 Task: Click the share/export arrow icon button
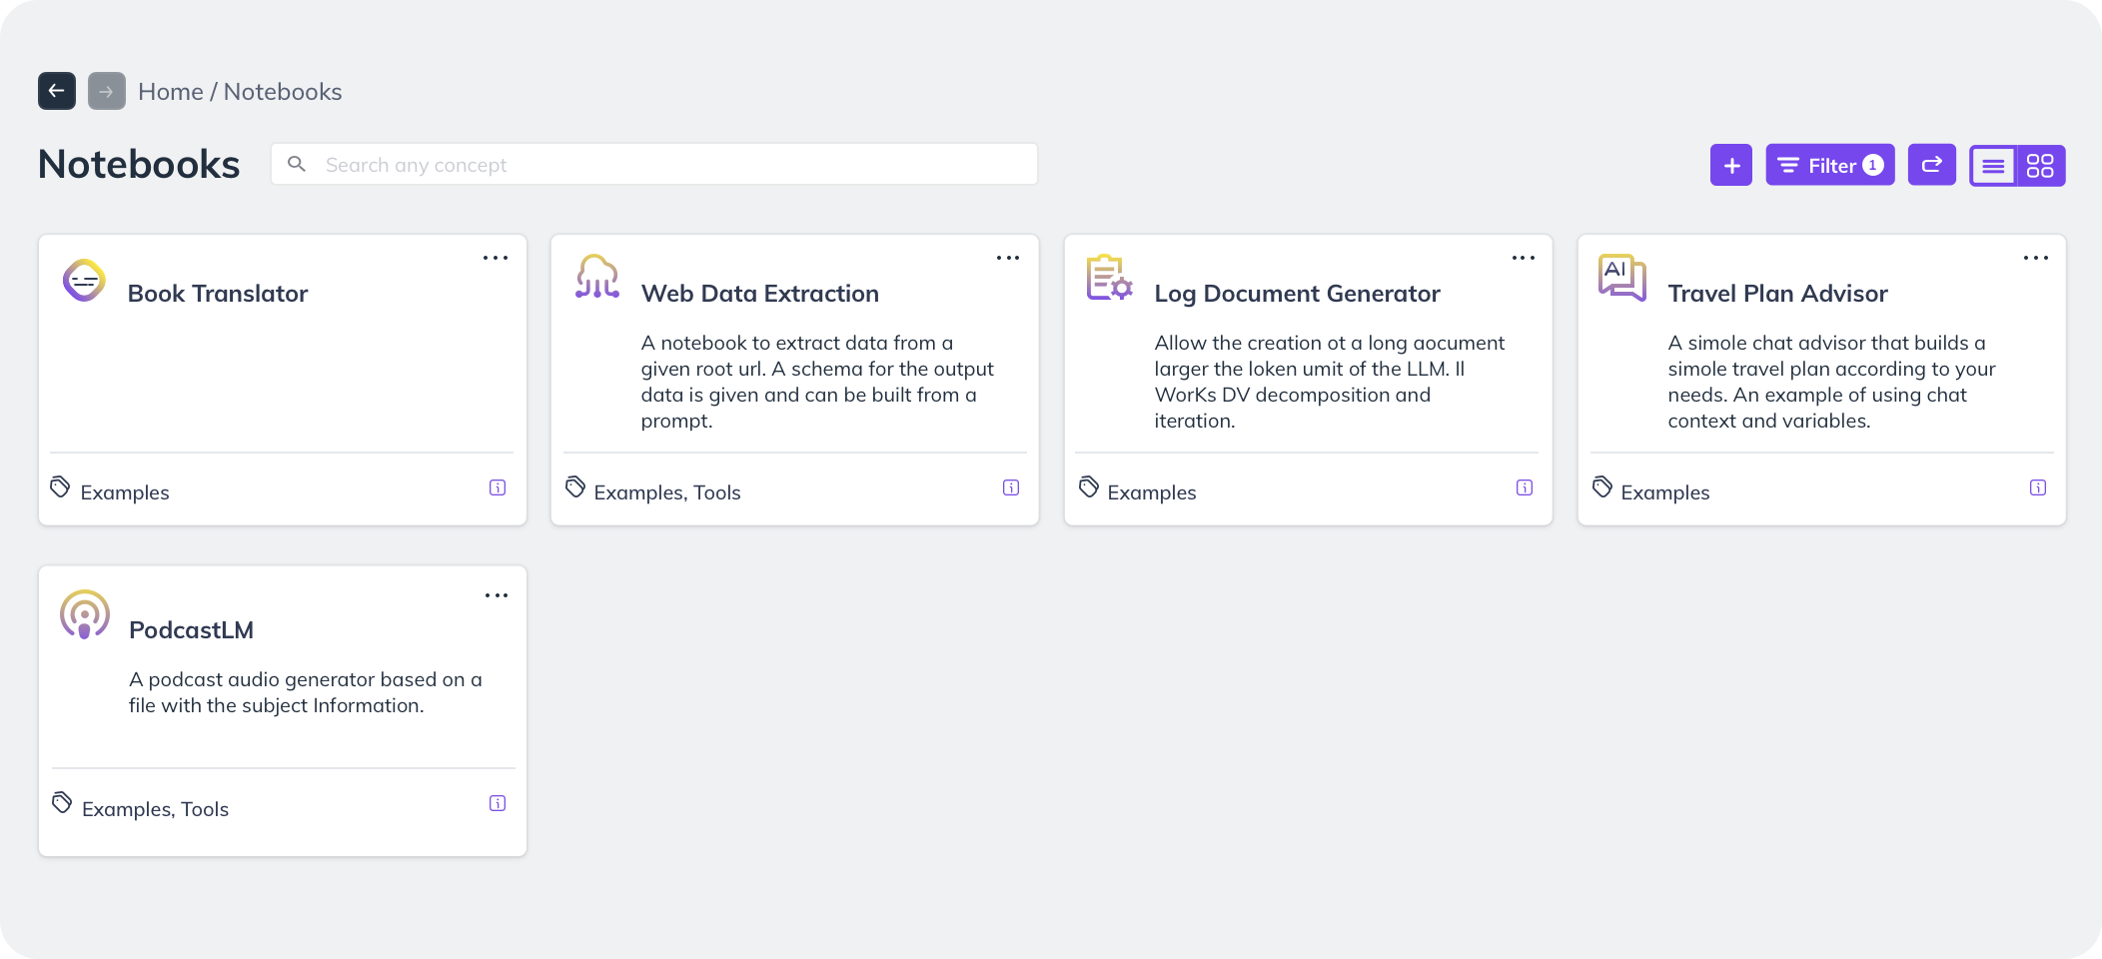[x=1931, y=165]
